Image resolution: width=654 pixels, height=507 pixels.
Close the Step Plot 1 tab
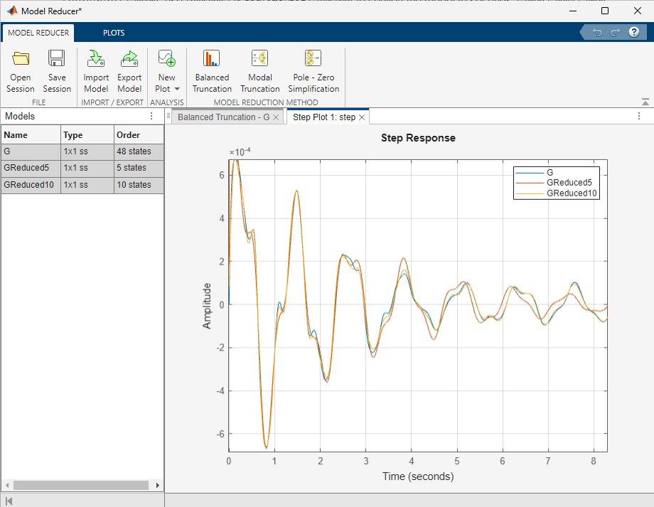click(x=362, y=117)
